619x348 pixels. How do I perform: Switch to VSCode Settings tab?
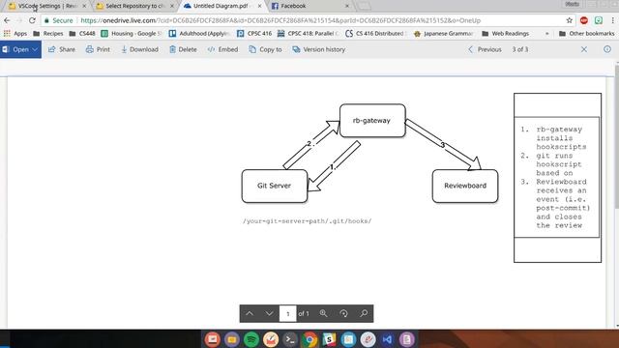(46, 6)
